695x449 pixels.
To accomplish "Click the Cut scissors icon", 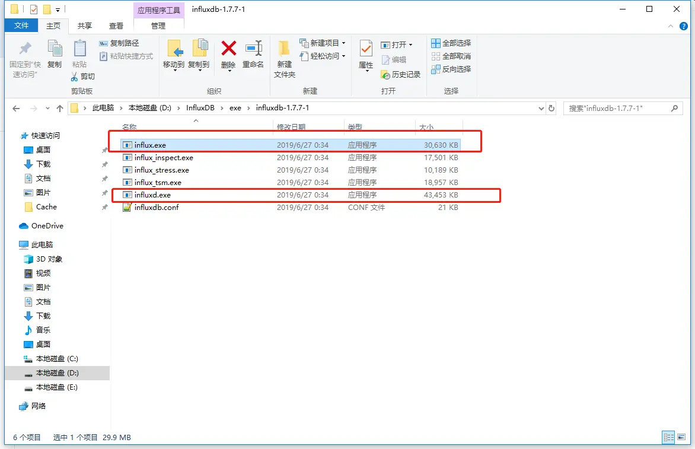I will pyautogui.click(x=75, y=77).
